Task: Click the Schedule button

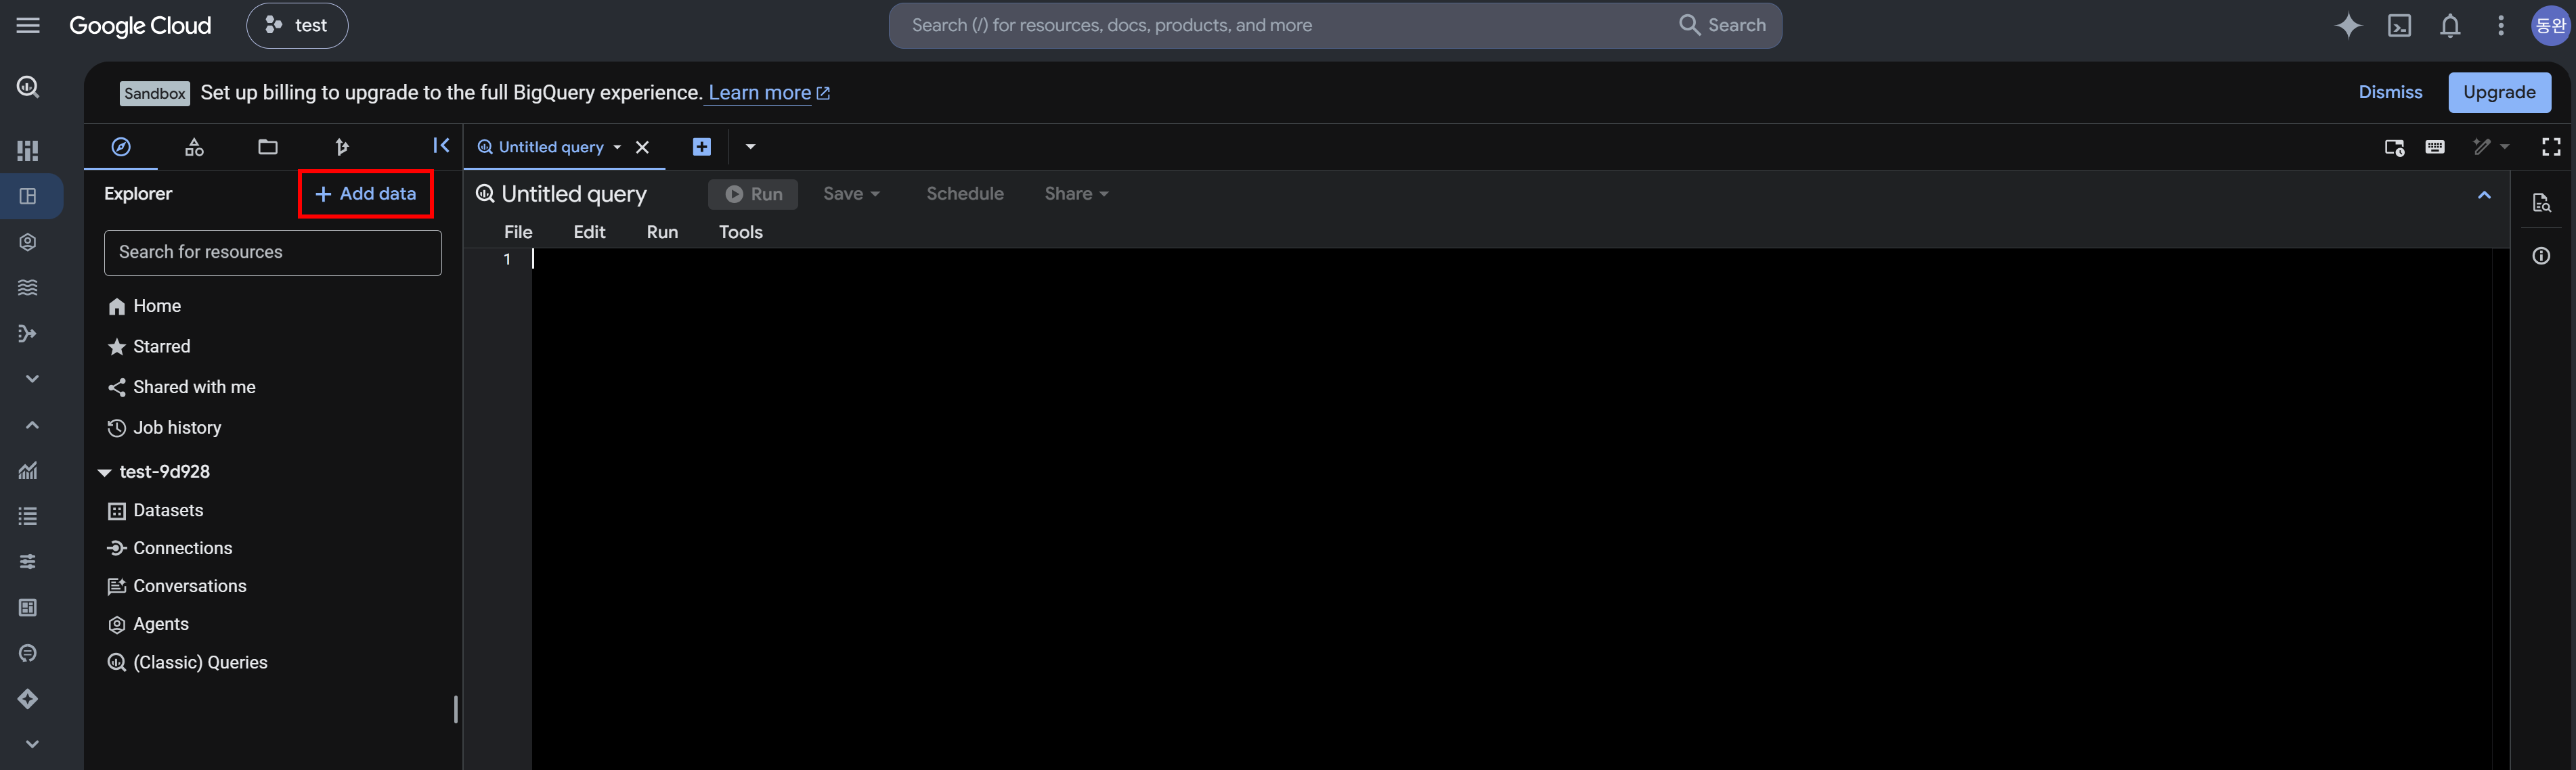Action: click(x=964, y=194)
